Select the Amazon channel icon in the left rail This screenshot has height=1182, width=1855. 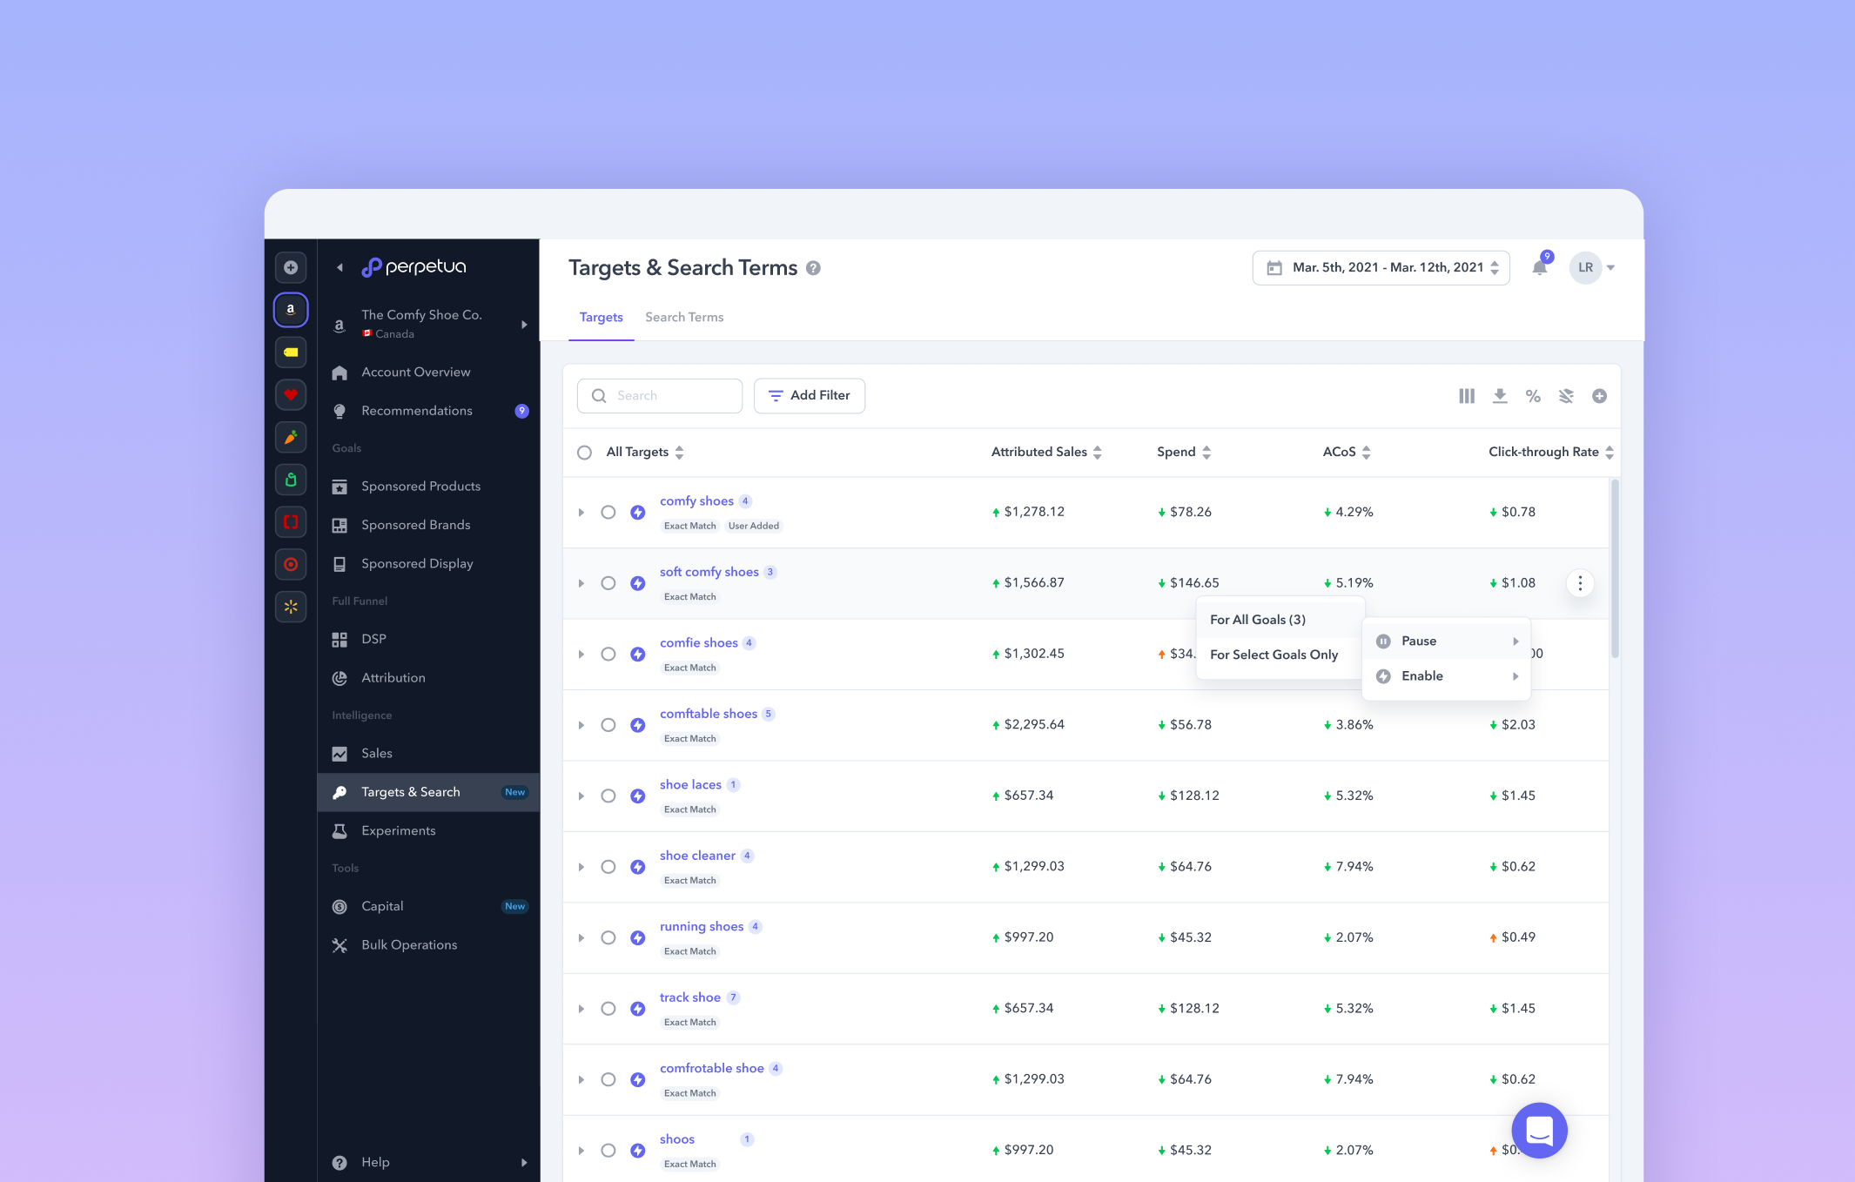(x=291, y=310)
